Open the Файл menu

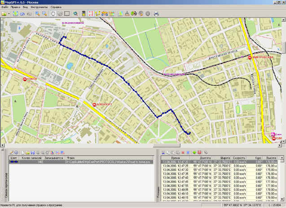click(5, 8)
